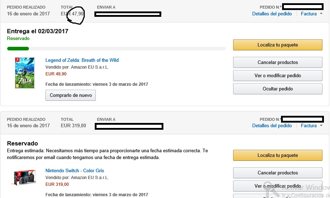This screenshot has height=198, width=330.
Task: Open the Nintendo Switch - Color Gris link
Action: coord(75,171)
